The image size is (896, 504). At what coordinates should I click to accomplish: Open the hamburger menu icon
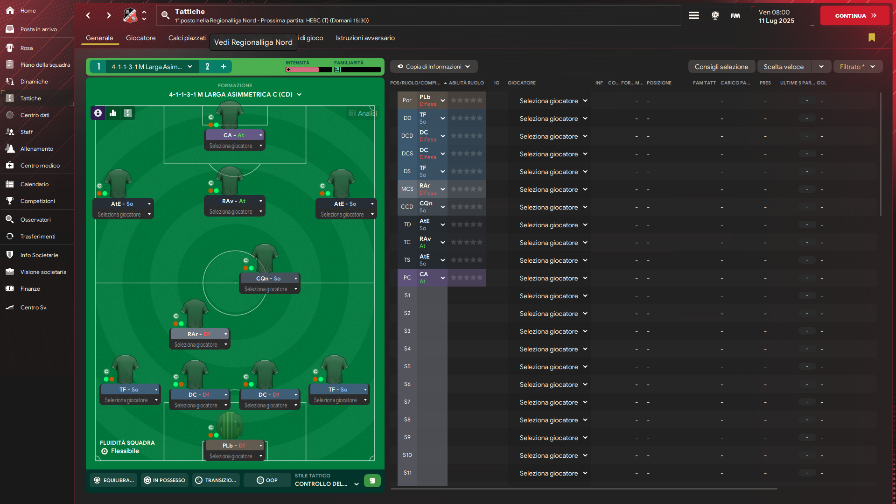coord(694,15)
